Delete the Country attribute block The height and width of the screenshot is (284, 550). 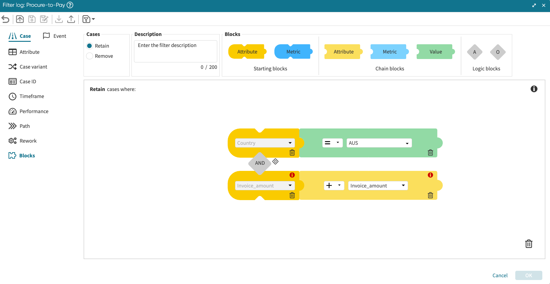click(292, 152)
